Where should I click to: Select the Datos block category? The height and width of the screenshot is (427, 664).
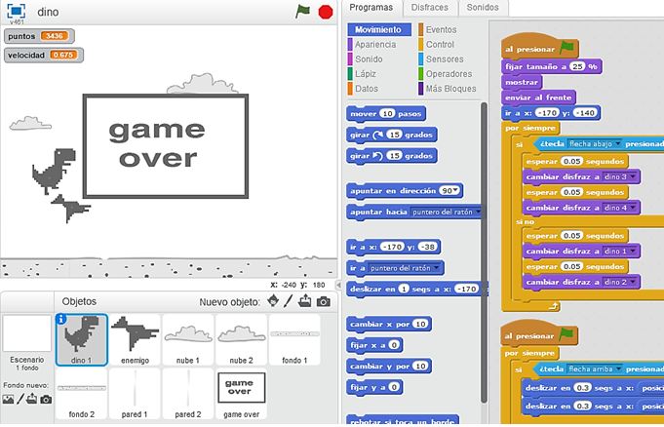[x=367, y=89]
